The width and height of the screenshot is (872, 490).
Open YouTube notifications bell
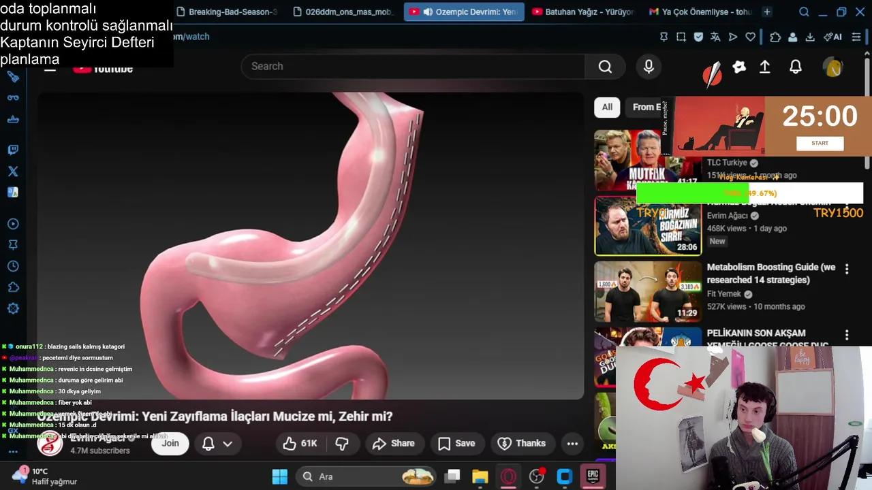tap(795, 67)
